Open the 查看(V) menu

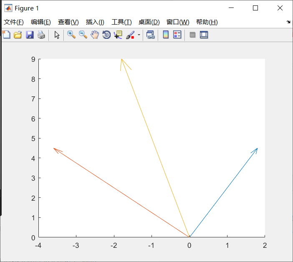pyautogui.click(x=68, y=22)
